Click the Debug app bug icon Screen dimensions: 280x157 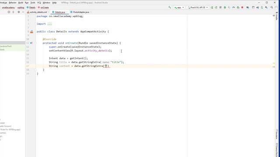click(225, 7)
